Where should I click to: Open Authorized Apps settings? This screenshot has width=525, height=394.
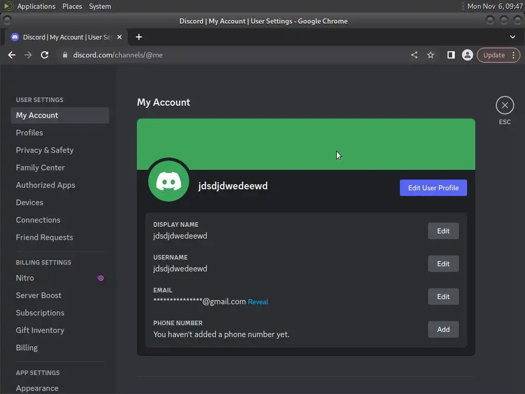[x=60, y=185]
